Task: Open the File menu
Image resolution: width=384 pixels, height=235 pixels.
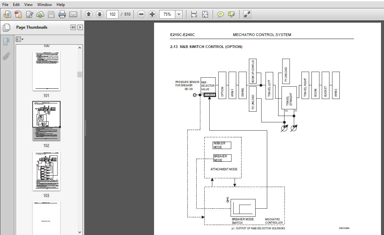Action: pyautogui.click(x=5, y=4)
